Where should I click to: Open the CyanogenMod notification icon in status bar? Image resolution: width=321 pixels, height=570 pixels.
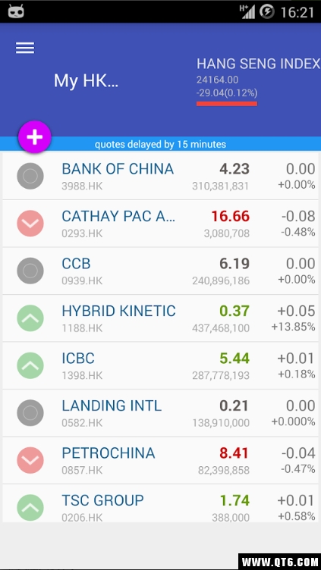point(16,11)
